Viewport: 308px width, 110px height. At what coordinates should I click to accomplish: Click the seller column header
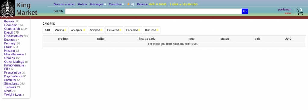(101, 39)
